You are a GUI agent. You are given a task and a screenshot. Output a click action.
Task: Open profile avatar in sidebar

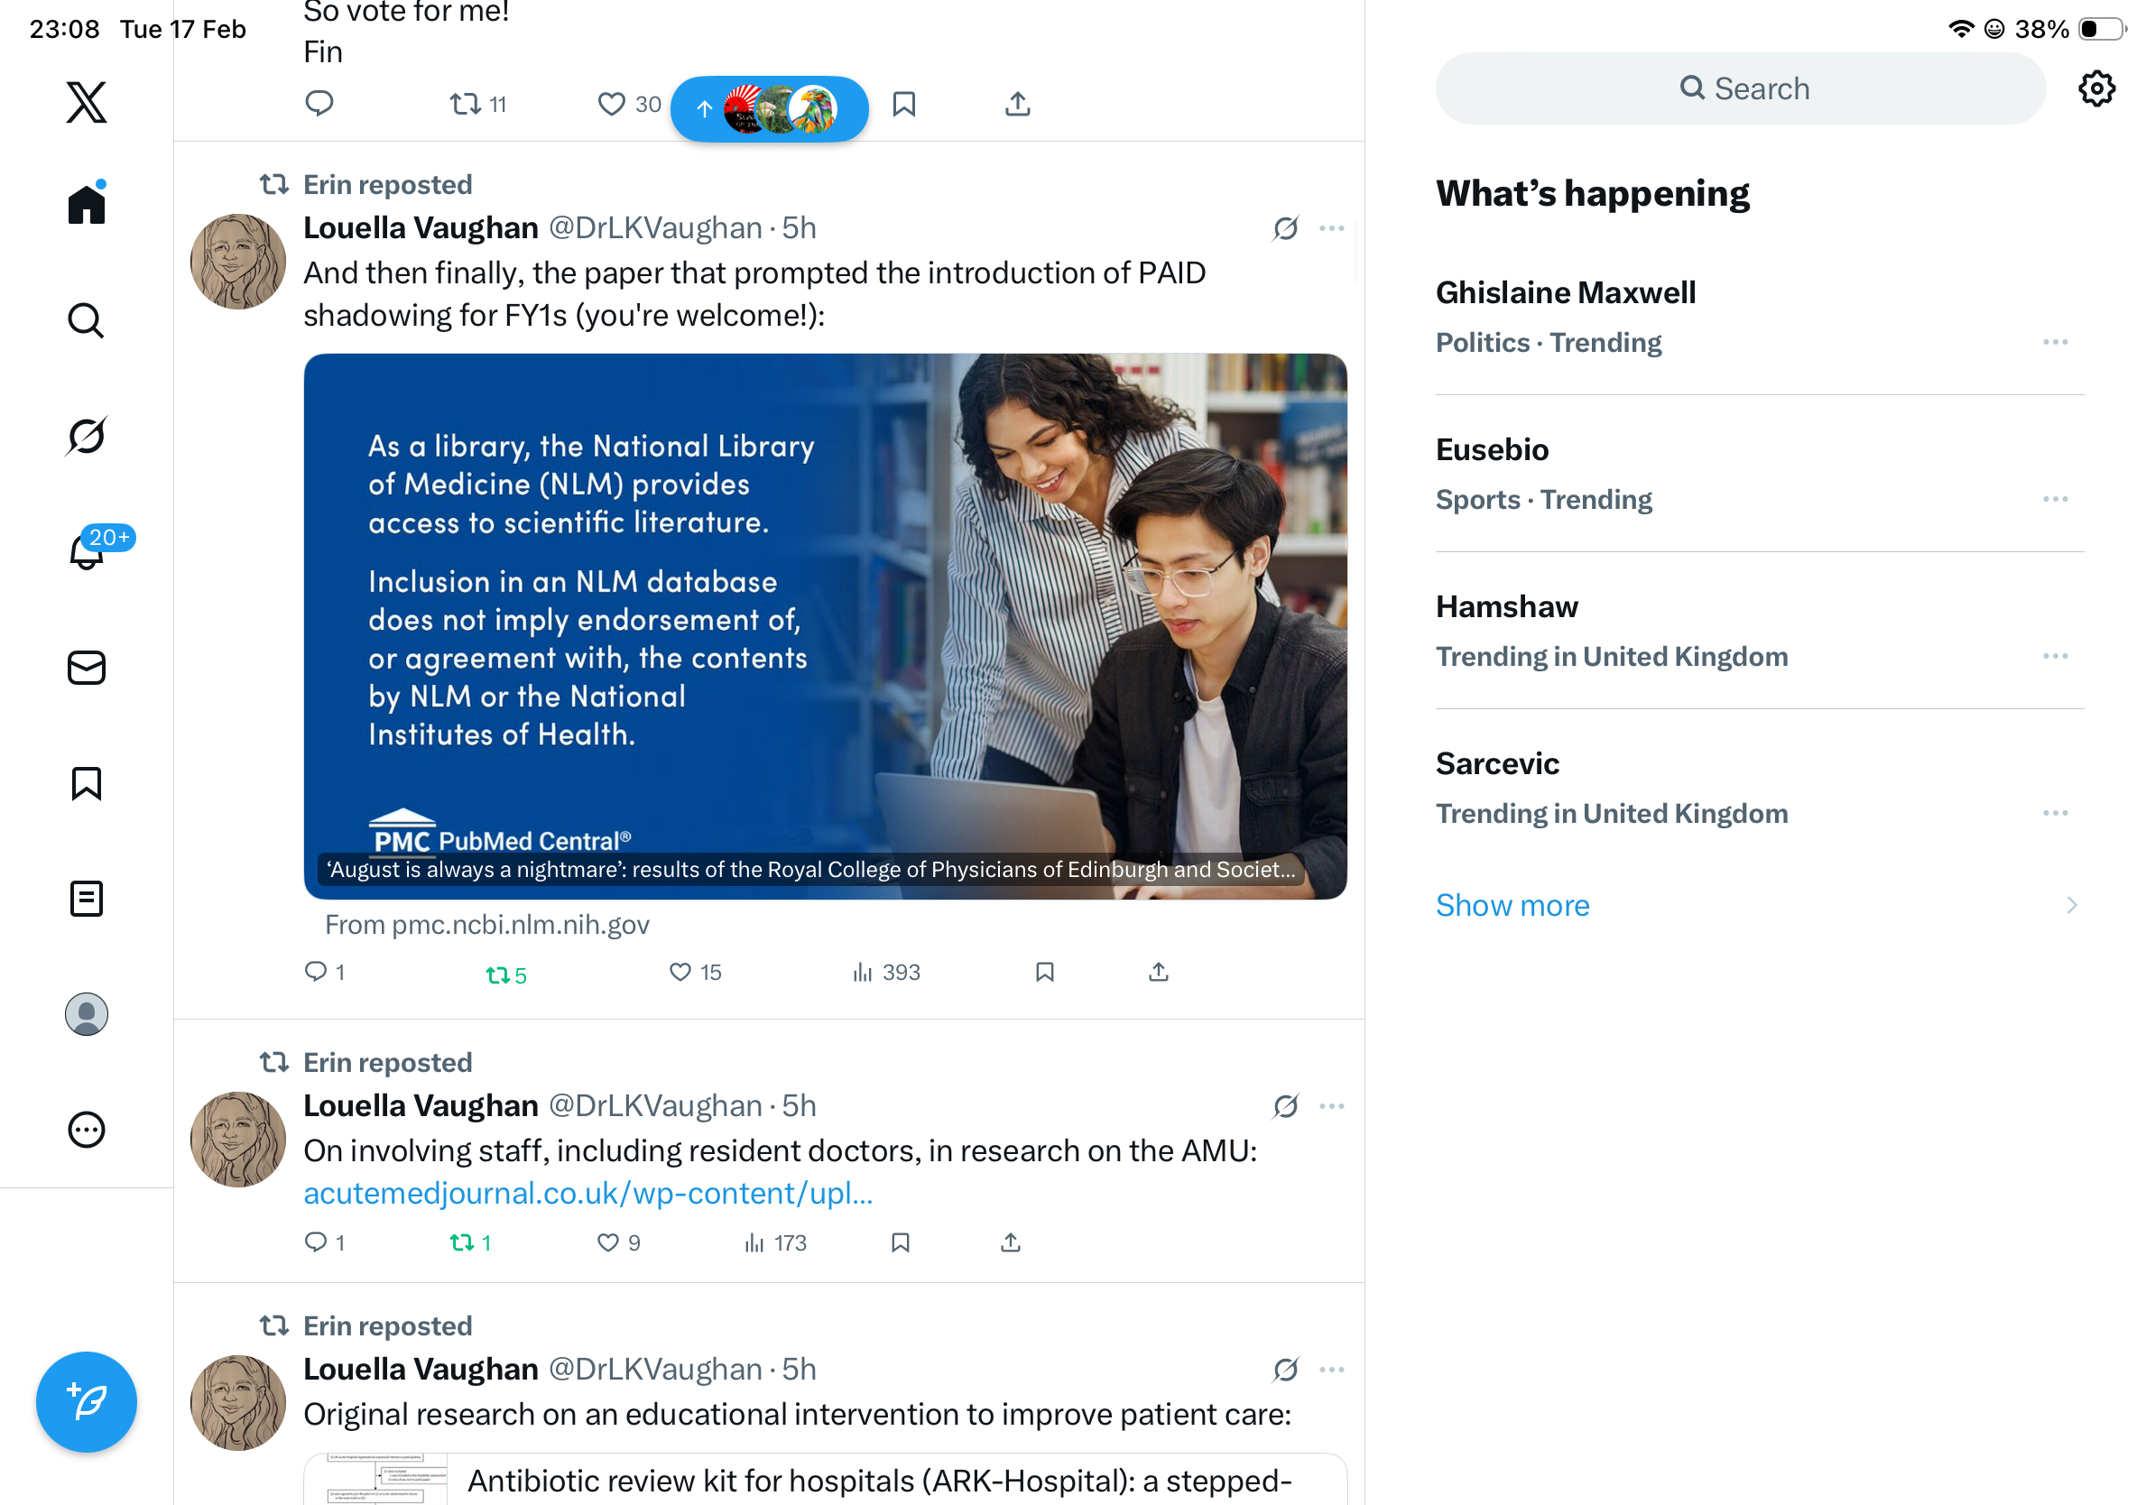point(87,1014)
